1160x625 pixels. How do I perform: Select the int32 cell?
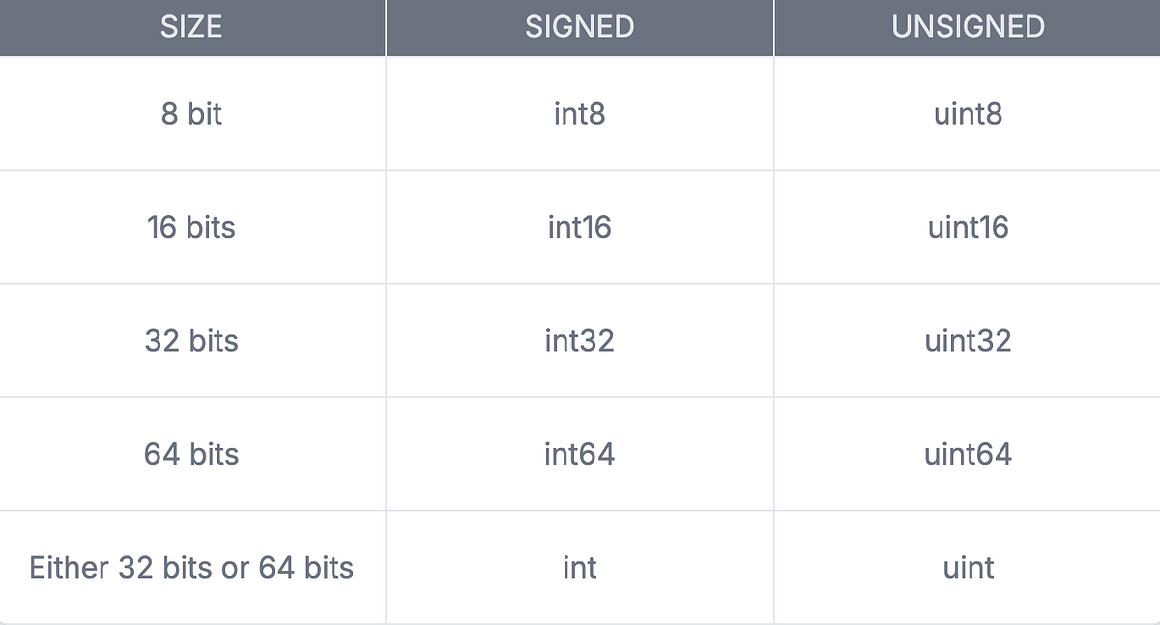click(x=580, y=340)
